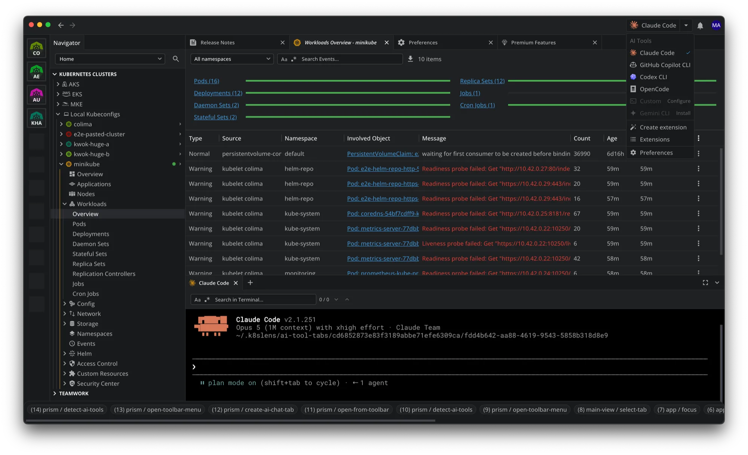Open the Replica Sets (12) link
This screenshot has width=748, height=455.
click(x=482, y=81)
